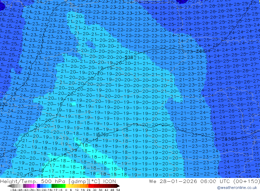Click the gray left arrow of the color bar
The height and width of the screenshot is (191, 260).
click(9, 186)
